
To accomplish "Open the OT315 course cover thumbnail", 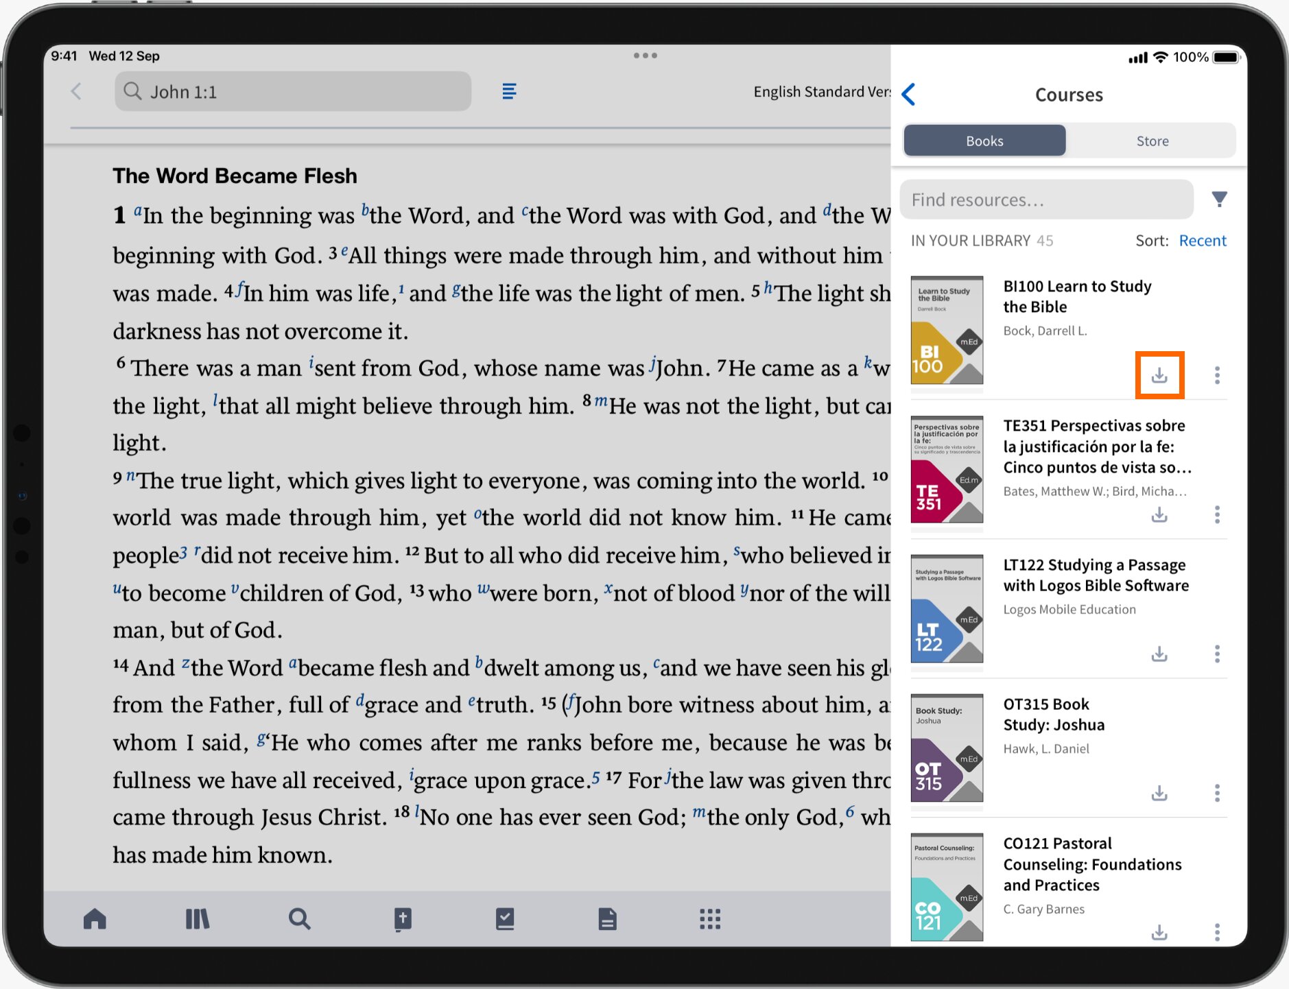I will coord(947,748).
